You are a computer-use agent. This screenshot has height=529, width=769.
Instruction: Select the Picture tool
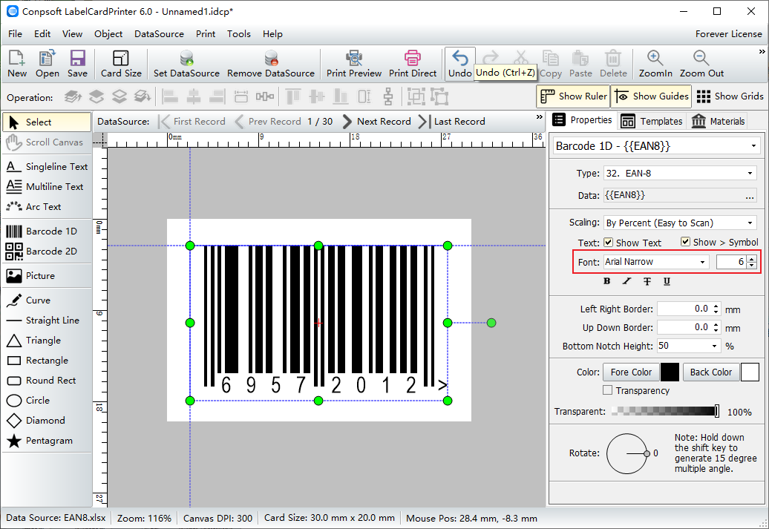tap(47, 275)
